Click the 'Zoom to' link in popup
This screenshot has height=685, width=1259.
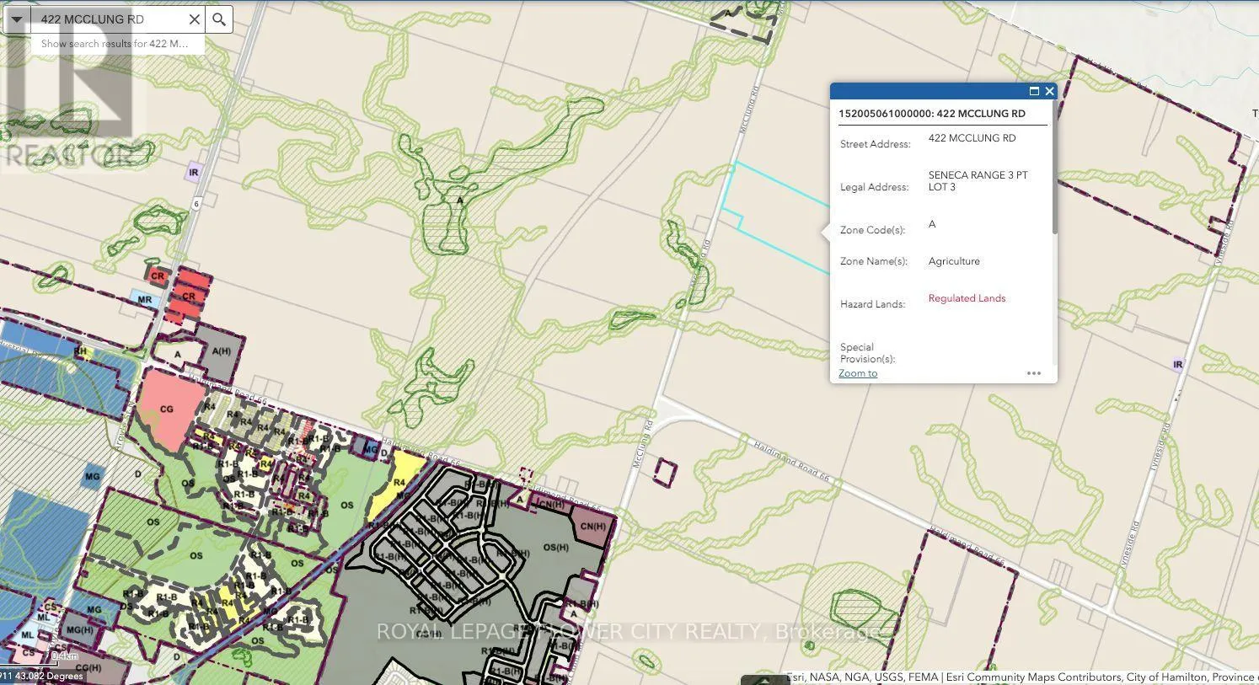coord(858,373)
